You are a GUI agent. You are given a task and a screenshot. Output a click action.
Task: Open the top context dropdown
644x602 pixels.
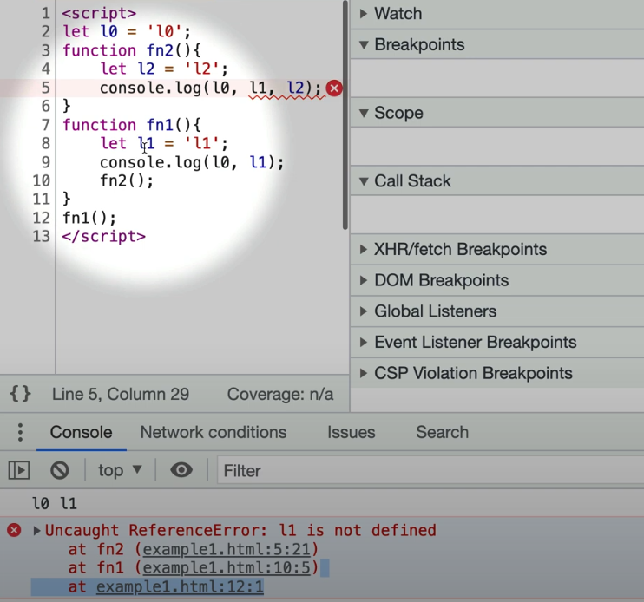coord(120,470)
